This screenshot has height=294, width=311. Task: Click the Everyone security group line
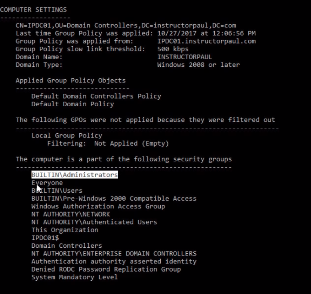coord(47,183)
